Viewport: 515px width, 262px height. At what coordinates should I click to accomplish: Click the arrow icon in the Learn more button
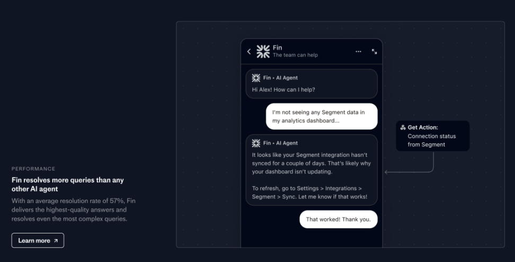click(x=56, y=241)
